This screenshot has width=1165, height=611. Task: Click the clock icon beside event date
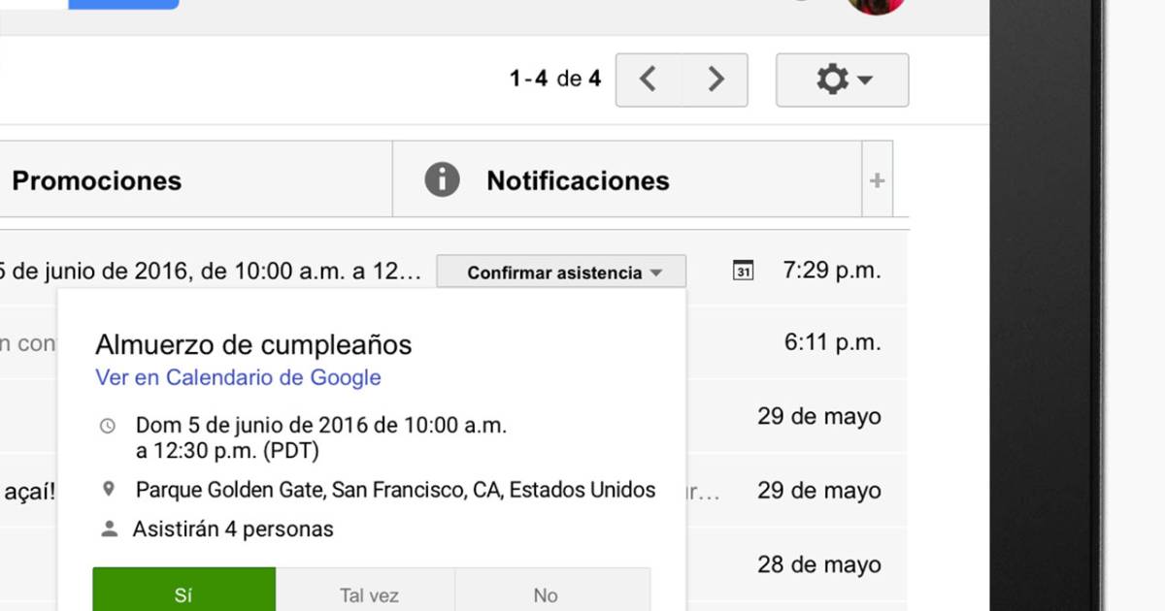click(x=108, y=426)
